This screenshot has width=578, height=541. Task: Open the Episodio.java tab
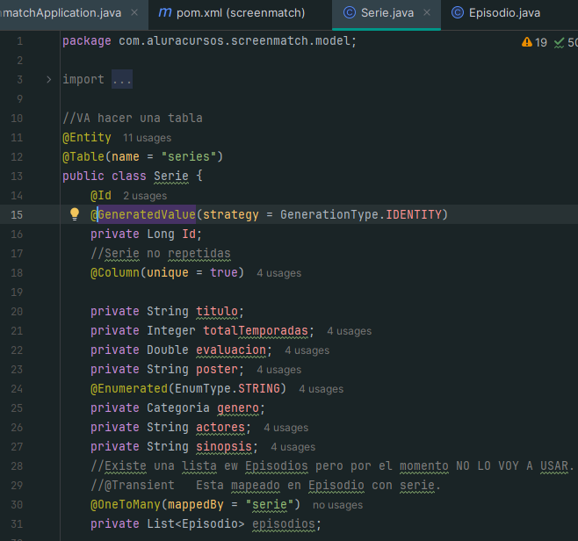coord(504,13)
